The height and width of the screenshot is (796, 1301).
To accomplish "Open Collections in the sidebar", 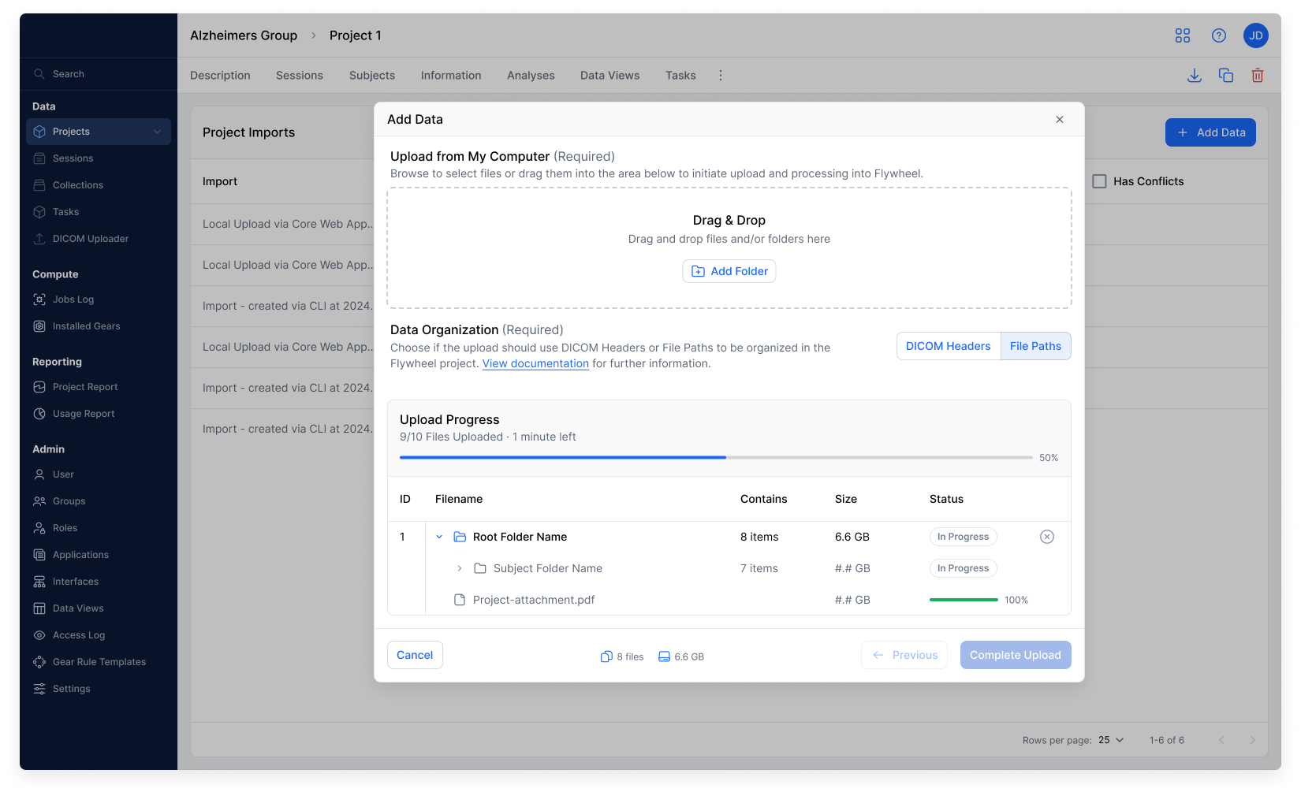I will click(x=99, y=185).
